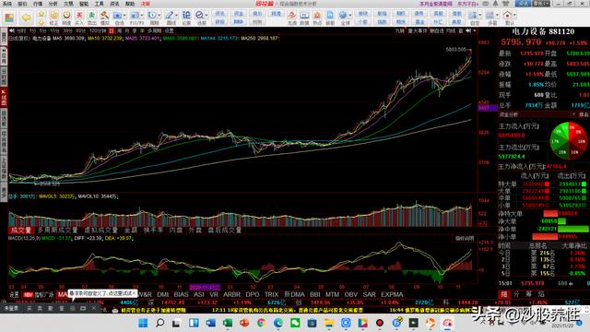Expand the 默认 layout dropdown arrow
This screenshot has width=590, height=332.
pyautogui.click(x=514, y=15)
